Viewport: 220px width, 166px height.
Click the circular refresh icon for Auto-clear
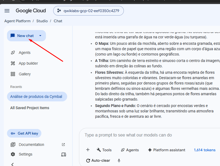88,161
